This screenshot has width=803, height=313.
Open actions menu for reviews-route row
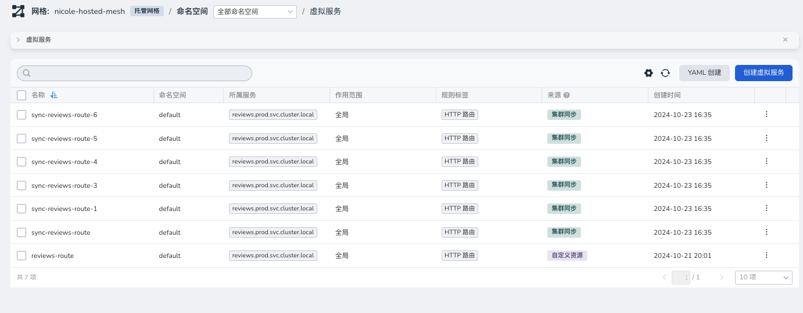point(766,255)
